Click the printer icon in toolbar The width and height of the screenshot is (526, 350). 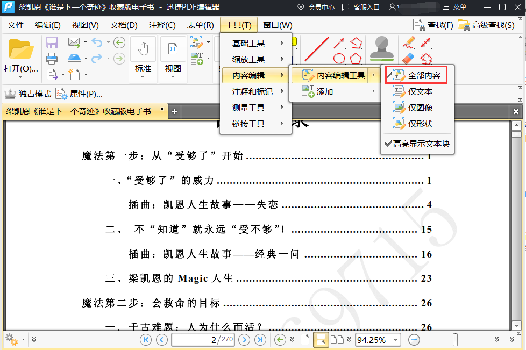52,59
